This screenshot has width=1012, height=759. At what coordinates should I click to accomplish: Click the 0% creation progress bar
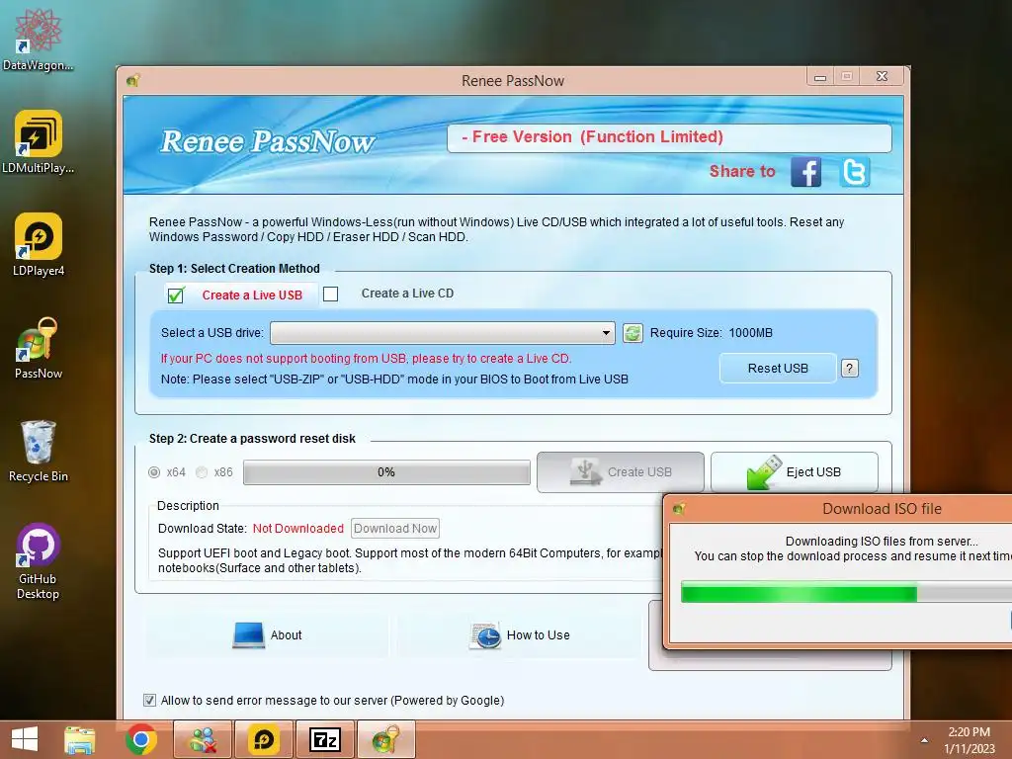pyautogui.click(x=386, y=472)
